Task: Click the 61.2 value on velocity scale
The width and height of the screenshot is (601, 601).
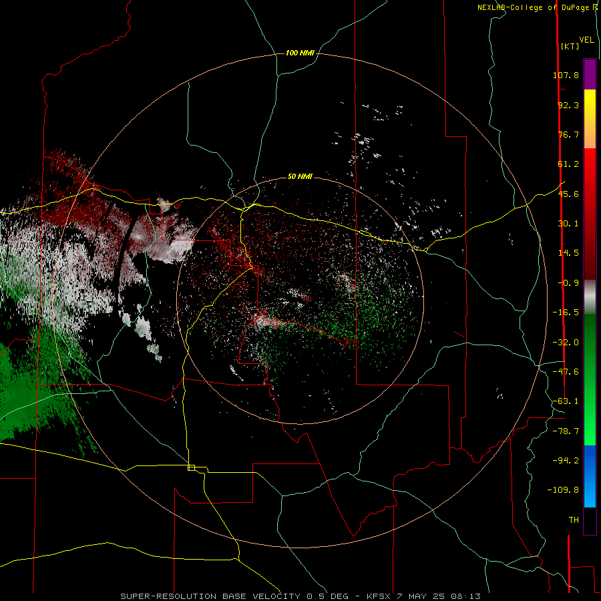Action: [x=568, y=164]
